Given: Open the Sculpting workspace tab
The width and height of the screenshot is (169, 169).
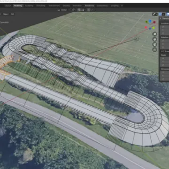Looking at the screenshot, I should click(x=29, y=6).
